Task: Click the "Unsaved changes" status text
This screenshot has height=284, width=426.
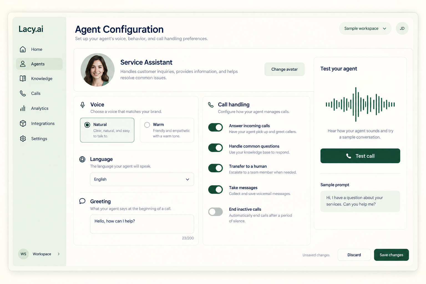Action: click(316, 255)
